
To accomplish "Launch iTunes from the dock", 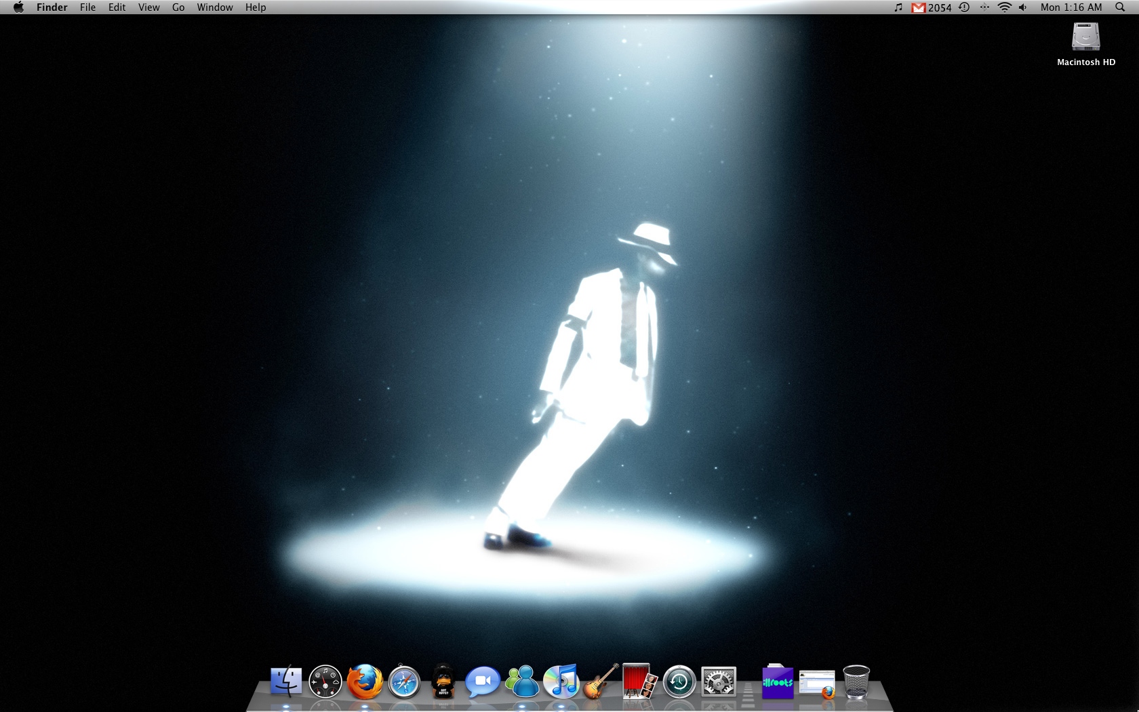I will click(x=561, y=681).
